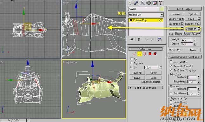
Task: Click the edge icon in Editable Poly row
Action: click(161, 20)
